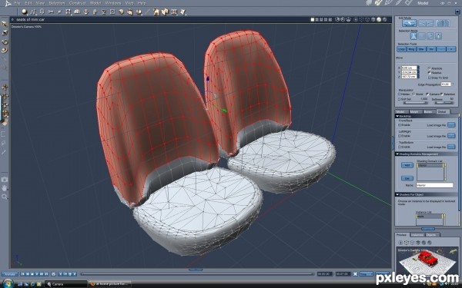Viewport: 462px width, 288px height.
Task: Switch to the Instances tab
Action: pos(417,235)
